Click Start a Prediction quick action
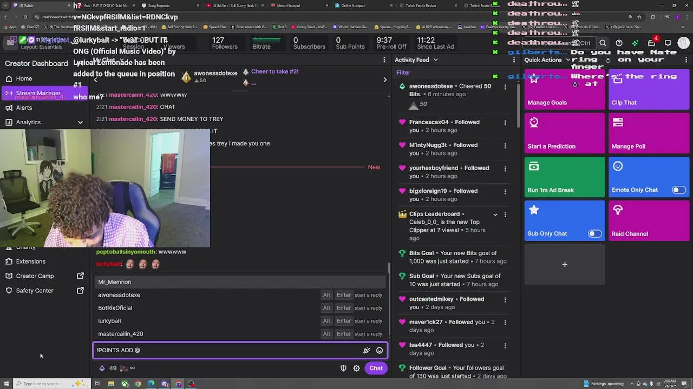Screen dimensions: 693x389 click(x=565, y=133)
